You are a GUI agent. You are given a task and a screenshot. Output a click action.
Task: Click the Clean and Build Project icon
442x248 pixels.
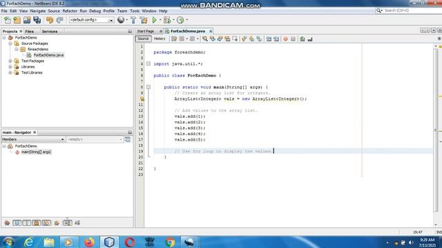tap(144, 20)
